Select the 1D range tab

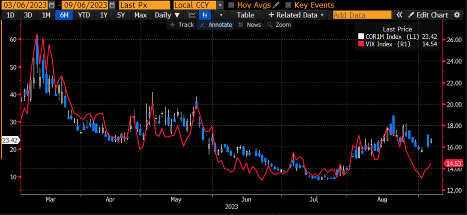pyautogui.click(x=10, y=15)
